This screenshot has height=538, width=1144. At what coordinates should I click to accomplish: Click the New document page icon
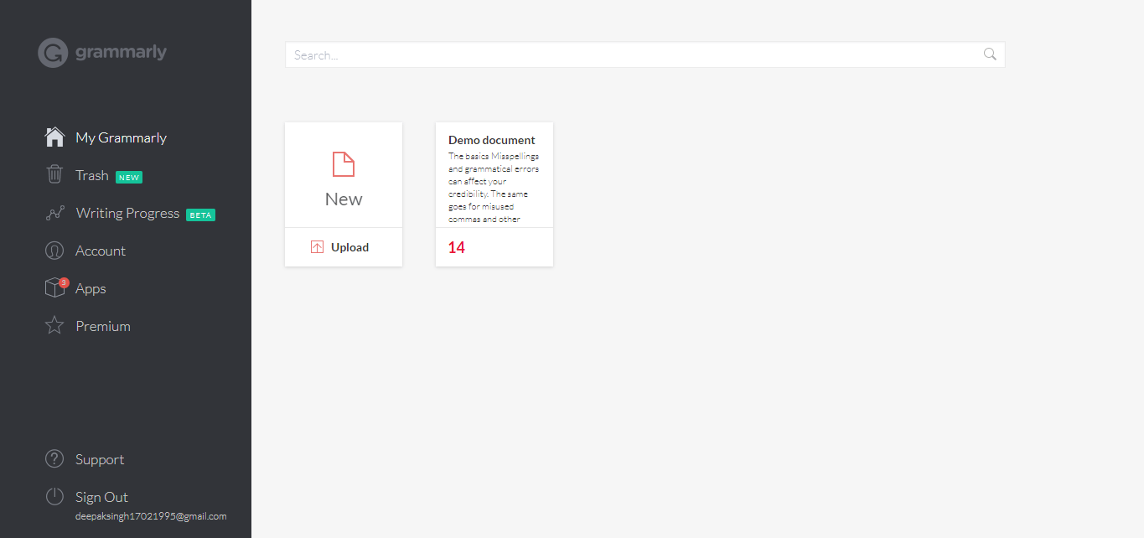[343, 164]
